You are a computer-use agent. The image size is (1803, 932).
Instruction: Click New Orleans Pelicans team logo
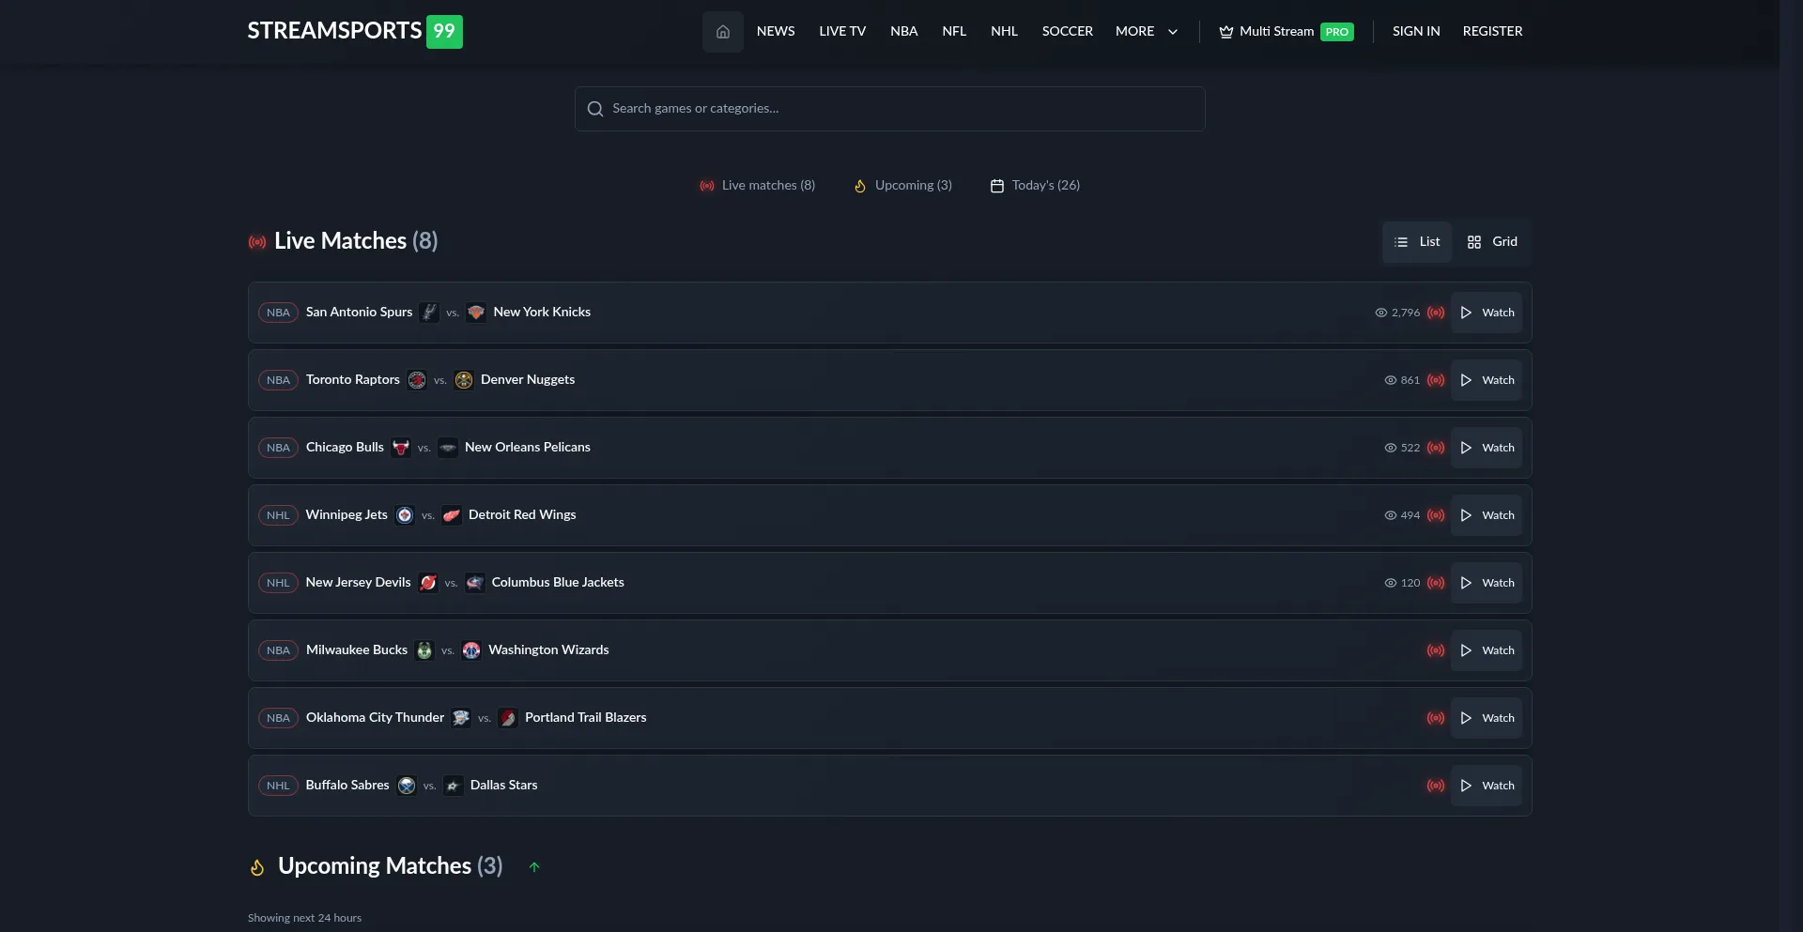tap(448, 448)
